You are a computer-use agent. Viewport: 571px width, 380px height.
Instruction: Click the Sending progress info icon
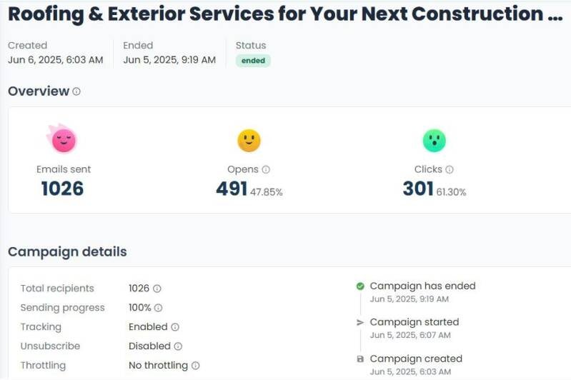coord(159,308)
